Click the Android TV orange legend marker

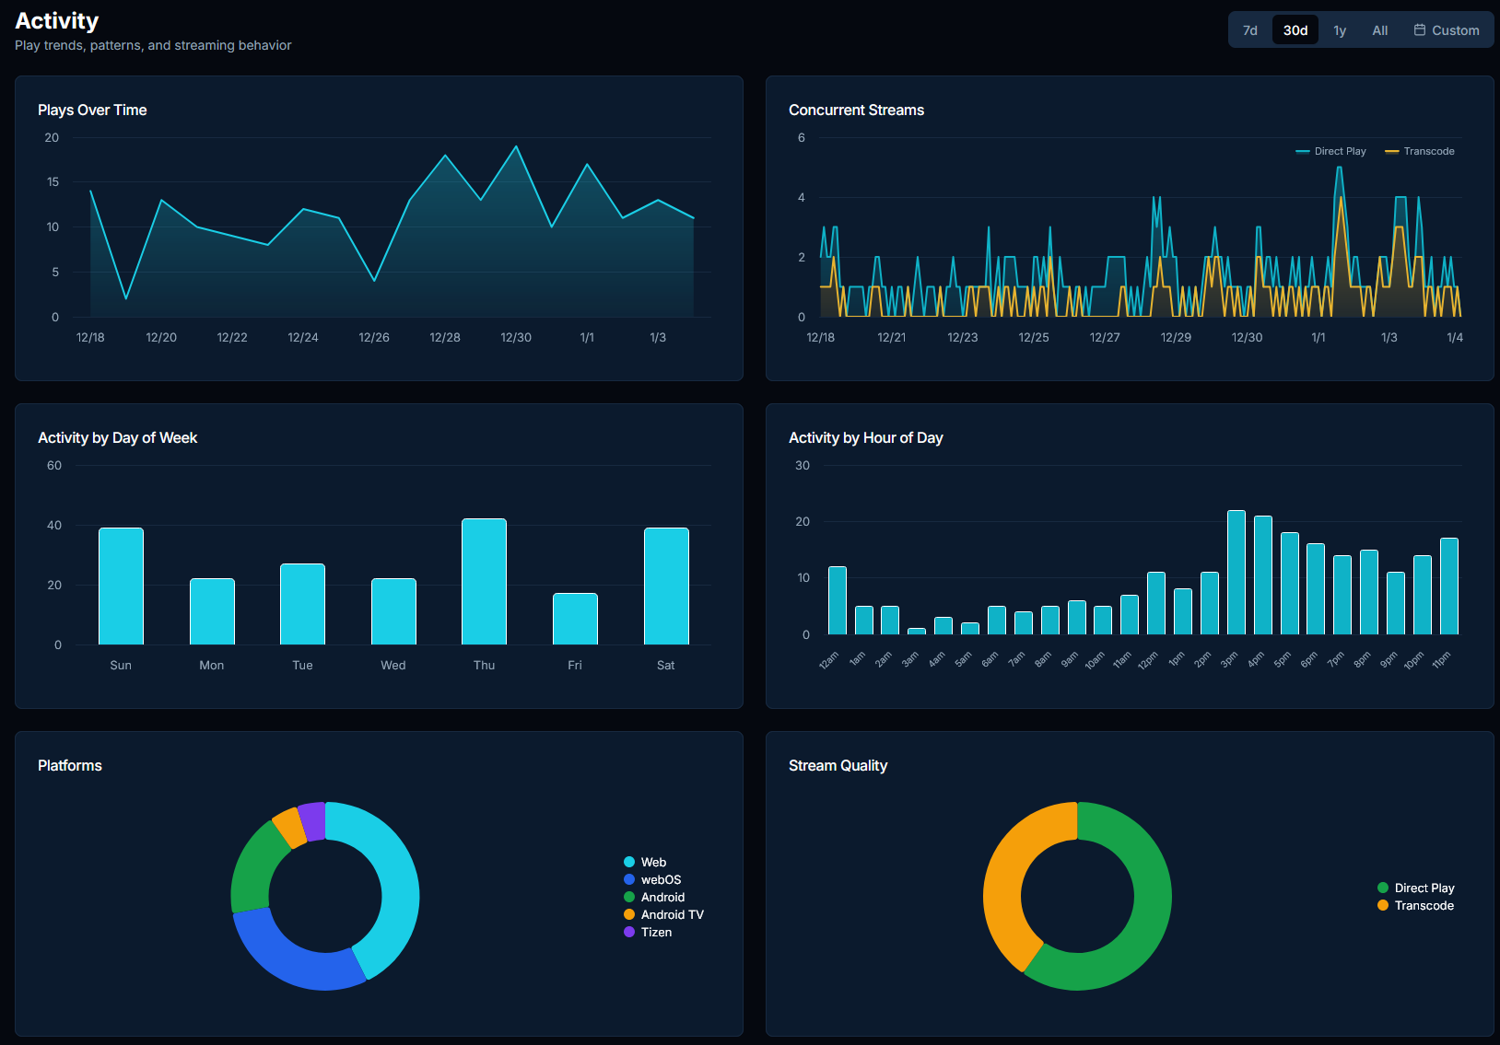pyautogui.click(x=629, y=914)
